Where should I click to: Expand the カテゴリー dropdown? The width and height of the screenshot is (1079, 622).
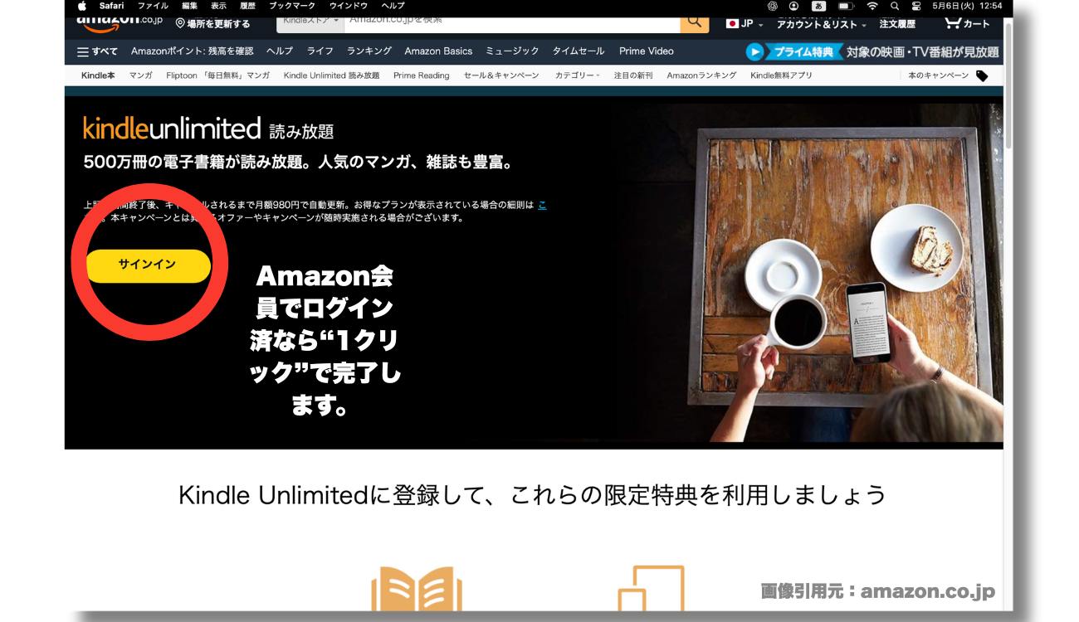click(x=578, y=75)
